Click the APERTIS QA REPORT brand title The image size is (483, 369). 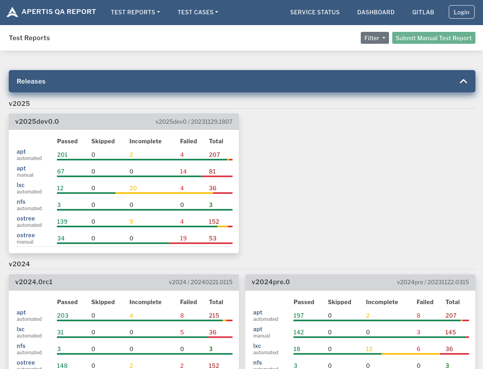pyautogui.click(x=59, y=12)
